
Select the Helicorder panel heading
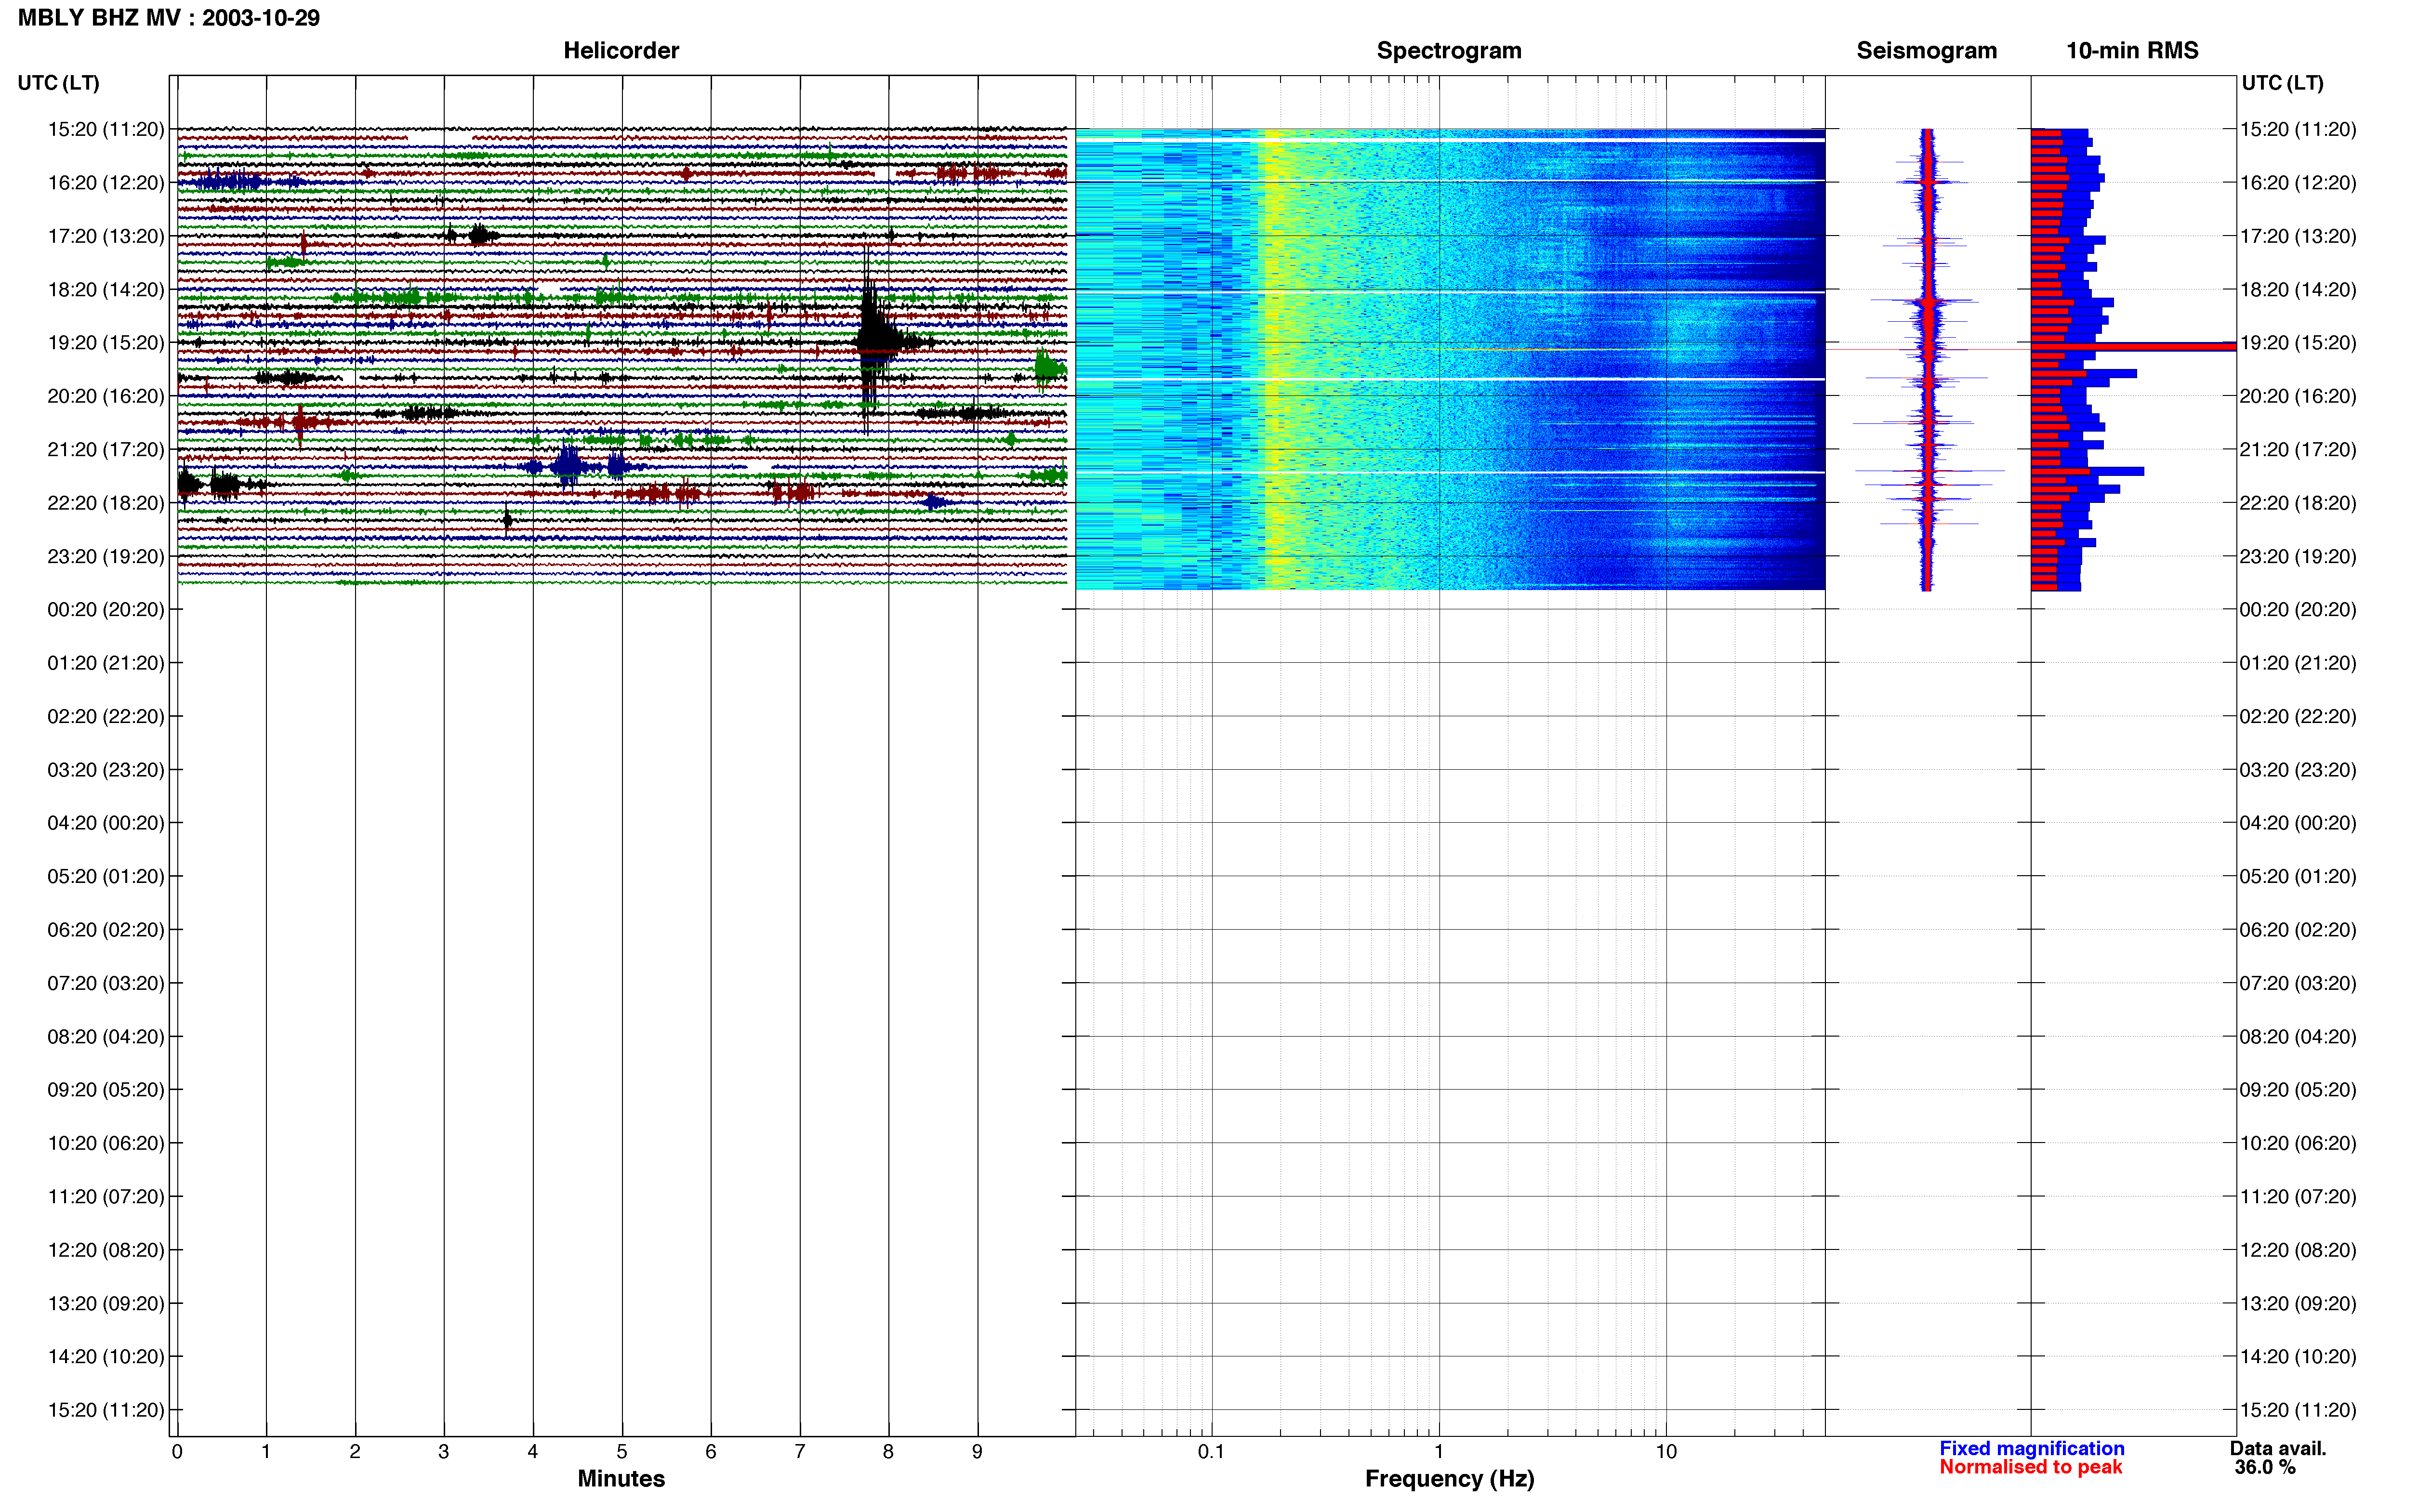click(x=621, y=51)
